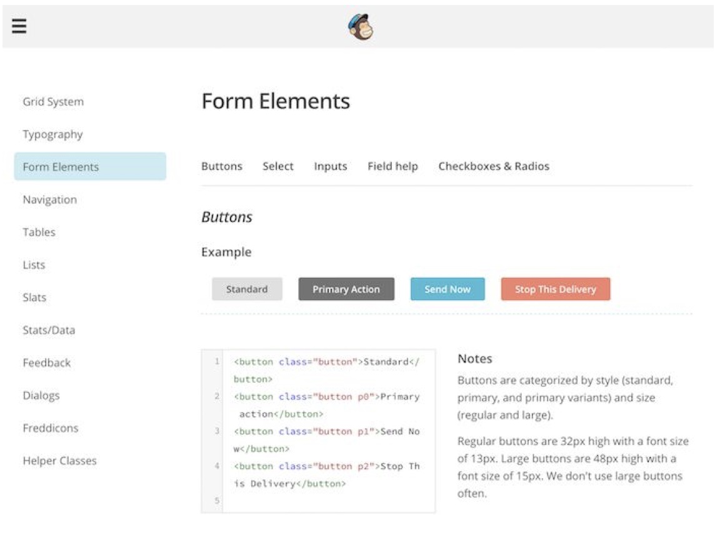Image resolution: width=715 pixels, height=560 pixels.
Task: Go to Helper Classes
Action: coord(60,461)
